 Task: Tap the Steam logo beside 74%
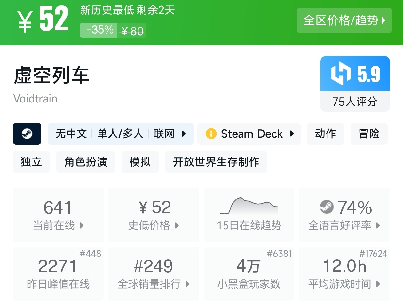tap(327, 207)
